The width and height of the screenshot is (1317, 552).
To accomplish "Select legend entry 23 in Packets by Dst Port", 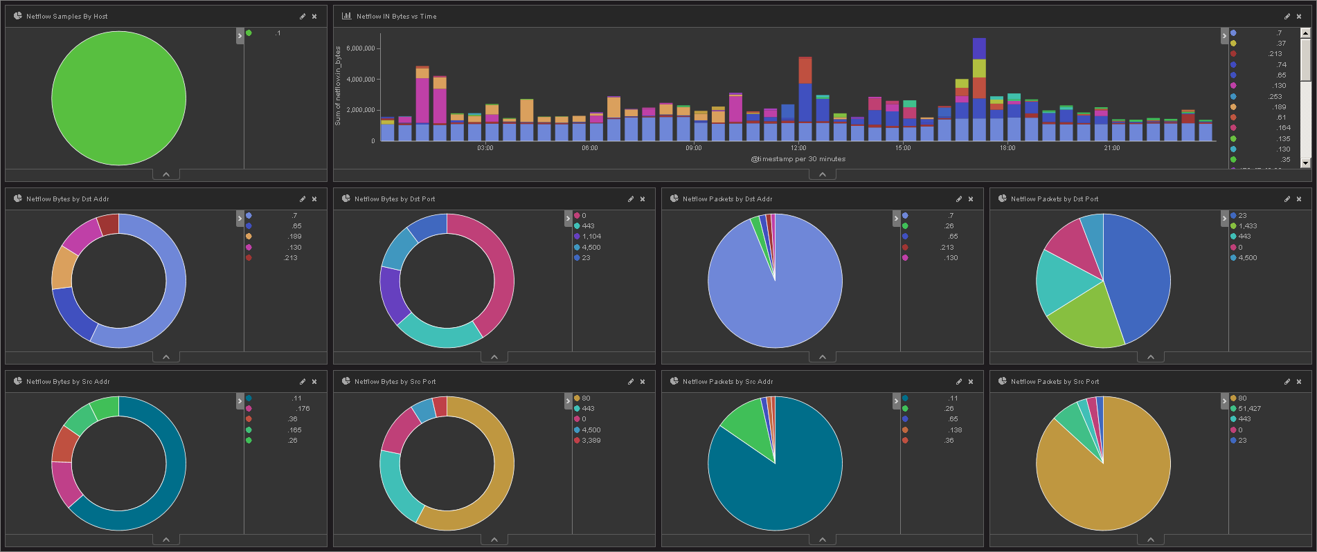I will tap(1242, 216).
